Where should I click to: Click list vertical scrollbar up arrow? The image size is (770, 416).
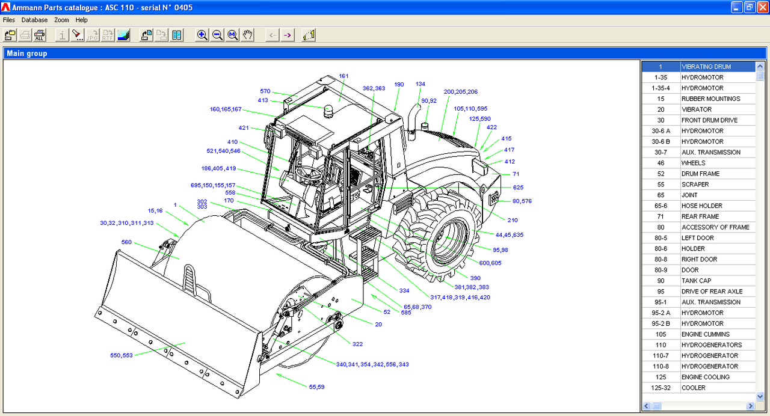pyautogui.click(x=760, y=67)
